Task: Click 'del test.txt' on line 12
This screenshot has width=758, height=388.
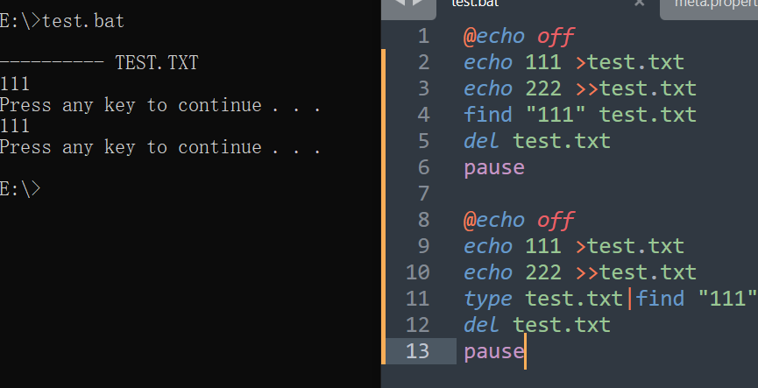Action: (x=536, y=325)
